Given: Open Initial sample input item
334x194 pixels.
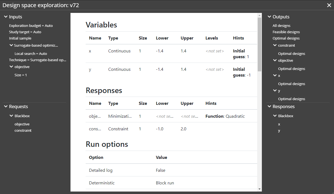Looking at the screenshot, I should click(x=20, y=38).
